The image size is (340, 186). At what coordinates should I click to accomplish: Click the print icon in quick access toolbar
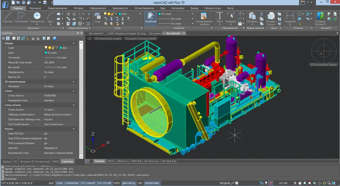click(45, 3)
